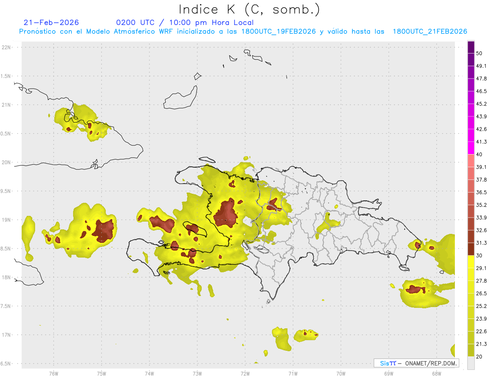Click the latitude axis label '22N'
Screen dimensions: 490x379
pos(7,47)
